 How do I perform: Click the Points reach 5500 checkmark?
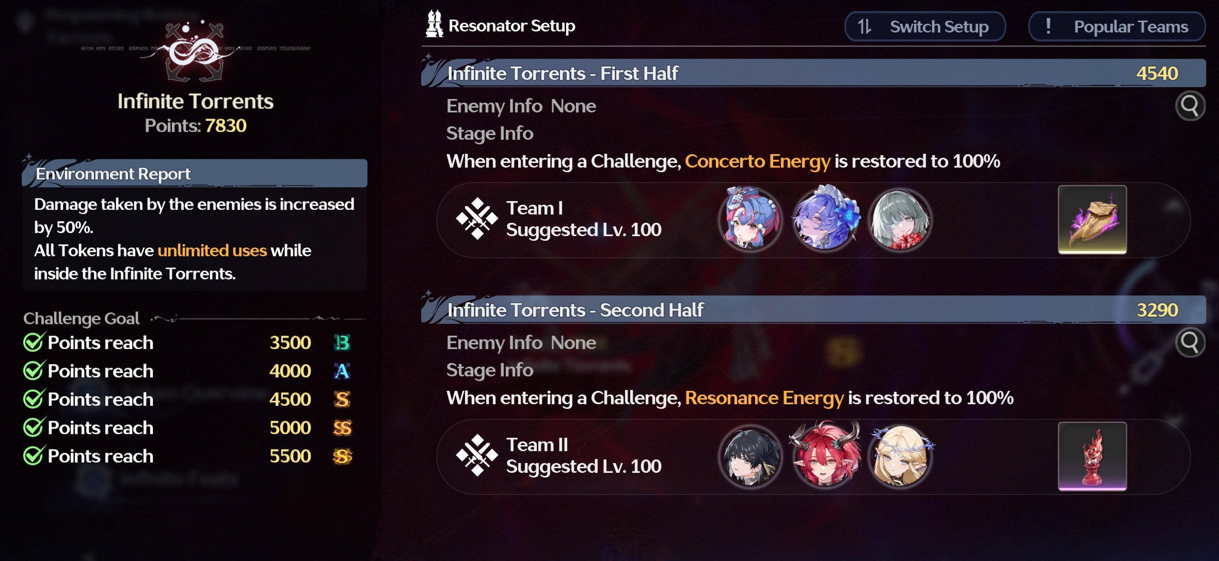(x=34, y=456)
